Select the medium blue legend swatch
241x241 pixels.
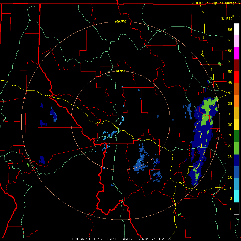[236, 172]
